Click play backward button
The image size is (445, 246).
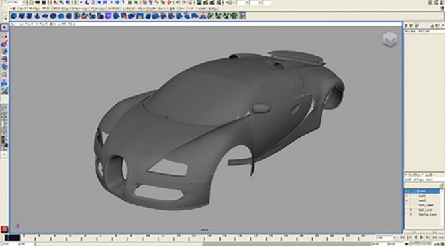coord(415,237)
